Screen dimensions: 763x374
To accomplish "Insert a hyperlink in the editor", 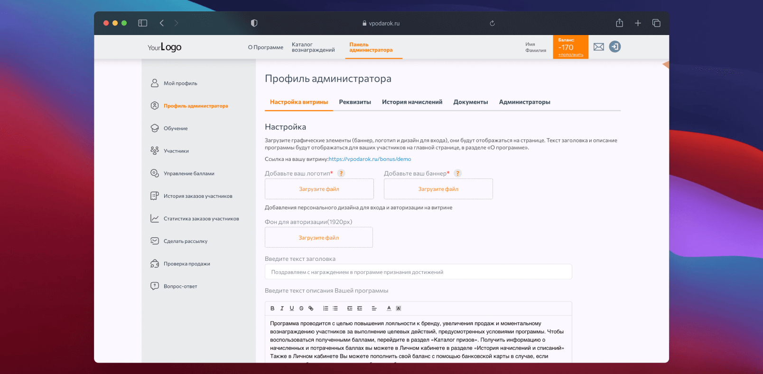I will tap(311, 308).
